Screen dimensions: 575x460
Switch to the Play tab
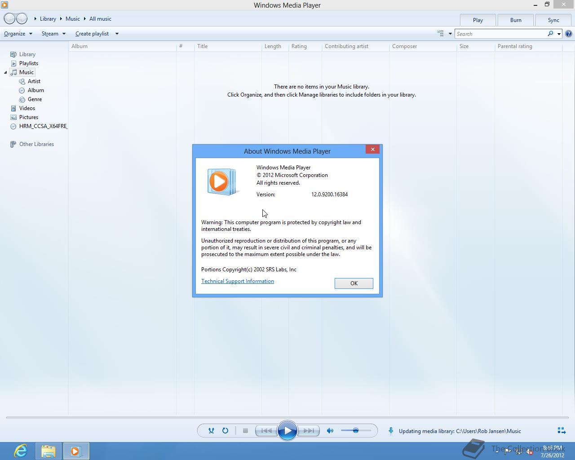(x=478, y=20)
